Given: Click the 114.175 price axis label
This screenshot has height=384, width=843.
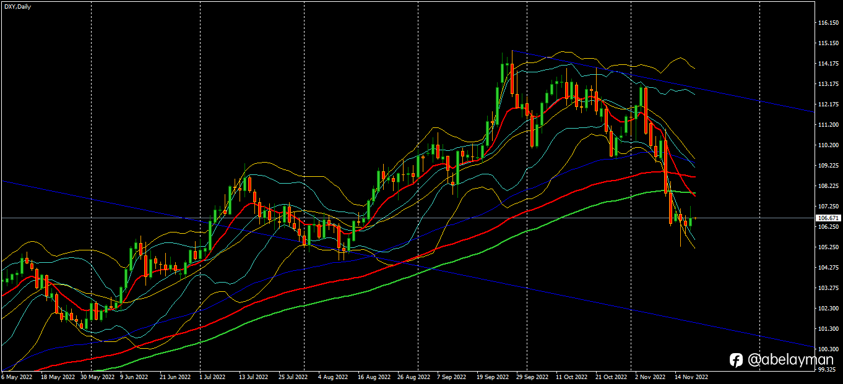Looking at the screenshot, I should 828,64.
